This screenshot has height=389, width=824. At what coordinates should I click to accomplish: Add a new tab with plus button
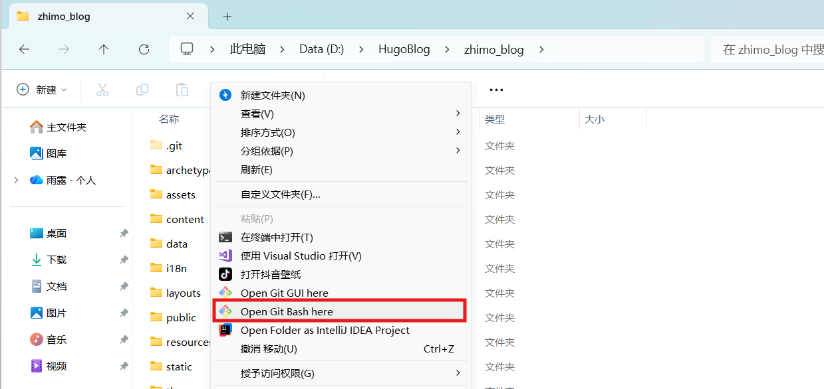[x=227, y=17]
